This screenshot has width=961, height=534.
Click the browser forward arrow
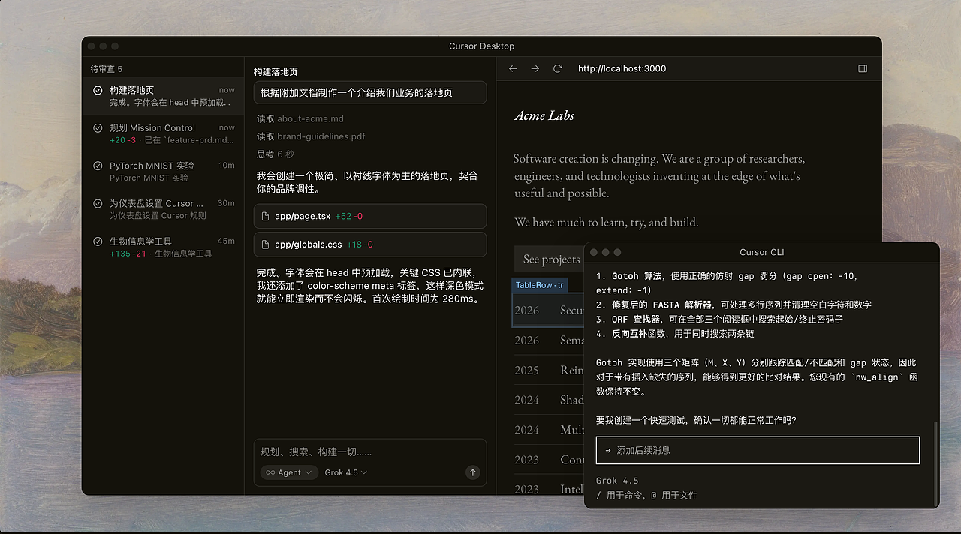[x=535, y=68]
